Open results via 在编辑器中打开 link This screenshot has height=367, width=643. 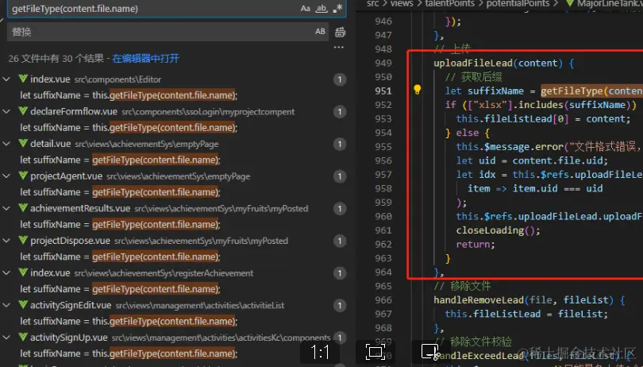[x=145, y=59]
